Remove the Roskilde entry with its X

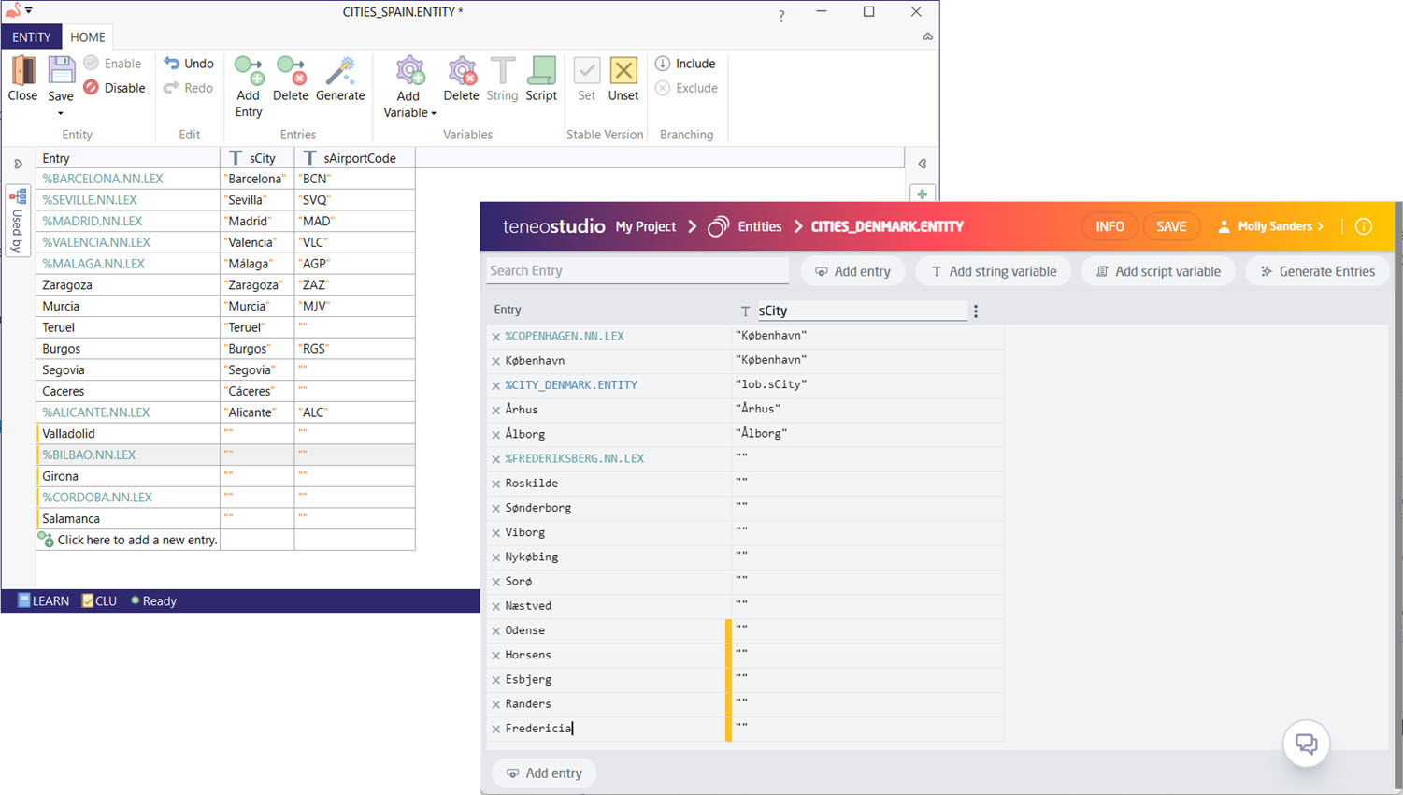click(x=496, y=484)
